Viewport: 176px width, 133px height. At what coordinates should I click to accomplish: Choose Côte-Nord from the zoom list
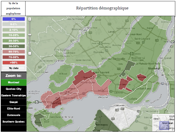click(14, 109)
